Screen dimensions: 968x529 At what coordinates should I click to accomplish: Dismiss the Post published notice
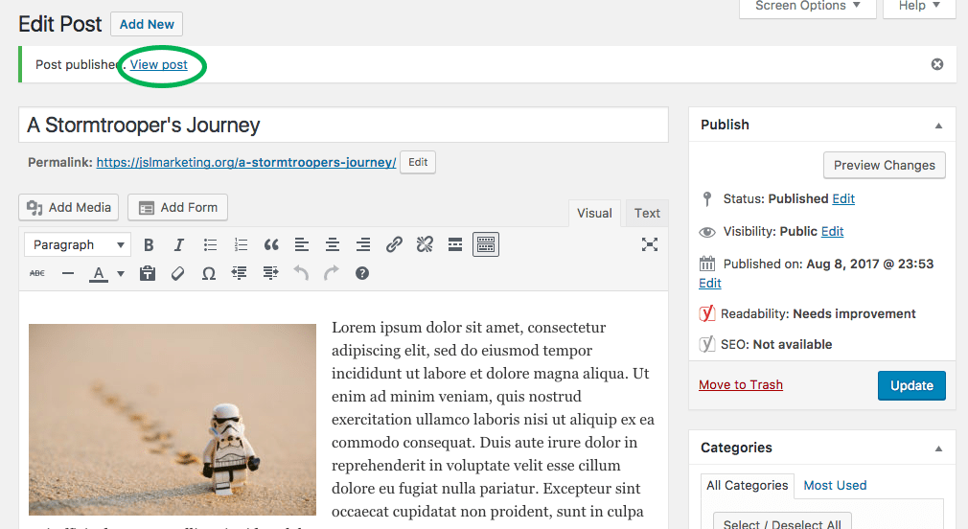pyautogui.click(x=937, y=64)
